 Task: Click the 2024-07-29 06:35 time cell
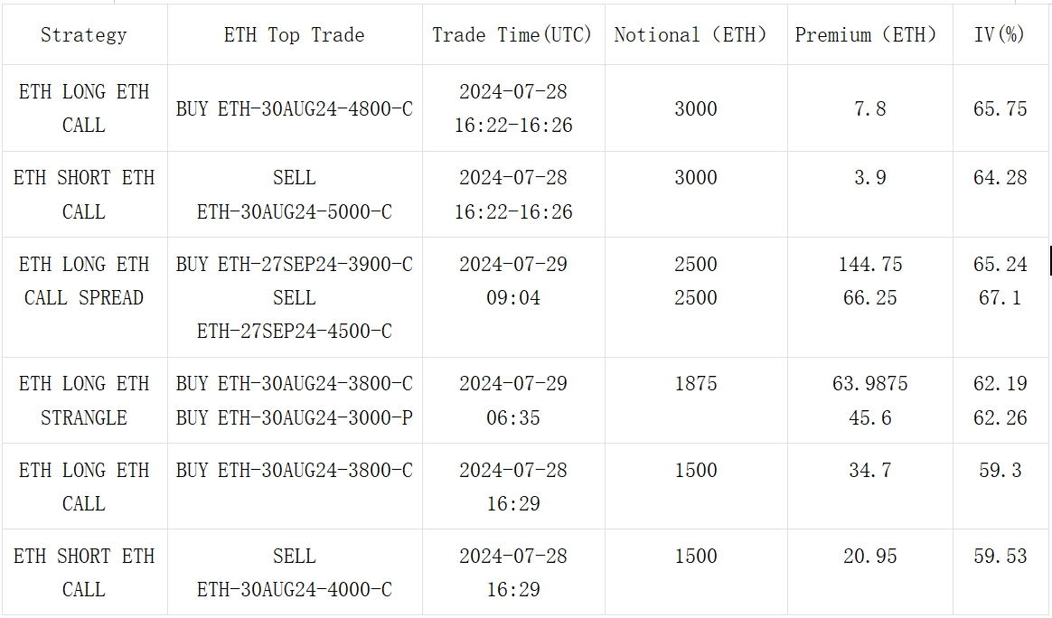513,400
